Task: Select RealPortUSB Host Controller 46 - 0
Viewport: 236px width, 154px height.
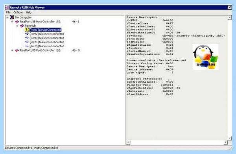Action: click(x=50, y=50)
